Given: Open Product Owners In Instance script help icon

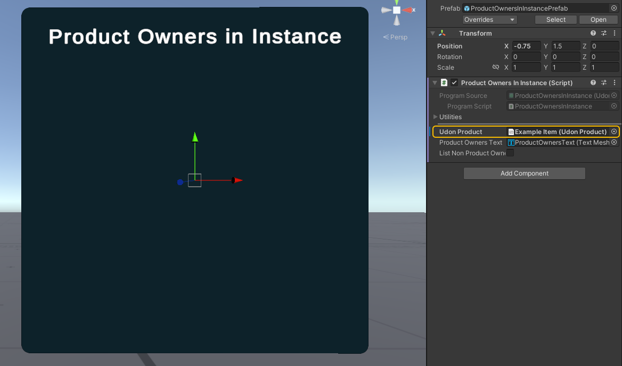Looking at the screenshot, I should (x=593, y=83).
